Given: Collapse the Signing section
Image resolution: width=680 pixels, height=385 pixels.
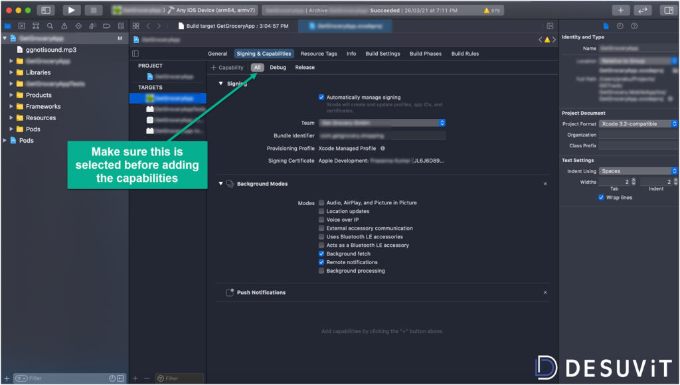Looking at the screenshot, I should tap(220, 83).
